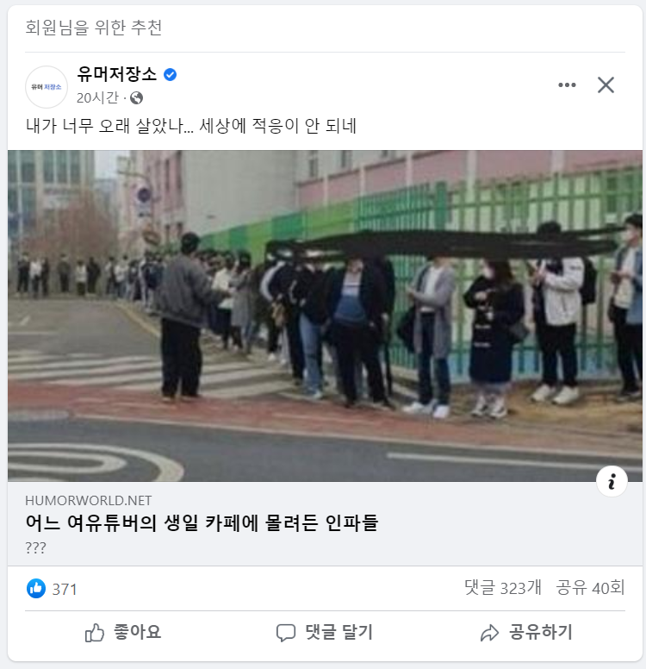This screenshot has width=646, height=669.
Task: Open comment box via 댓글 달기
Action: coord(325,632)
